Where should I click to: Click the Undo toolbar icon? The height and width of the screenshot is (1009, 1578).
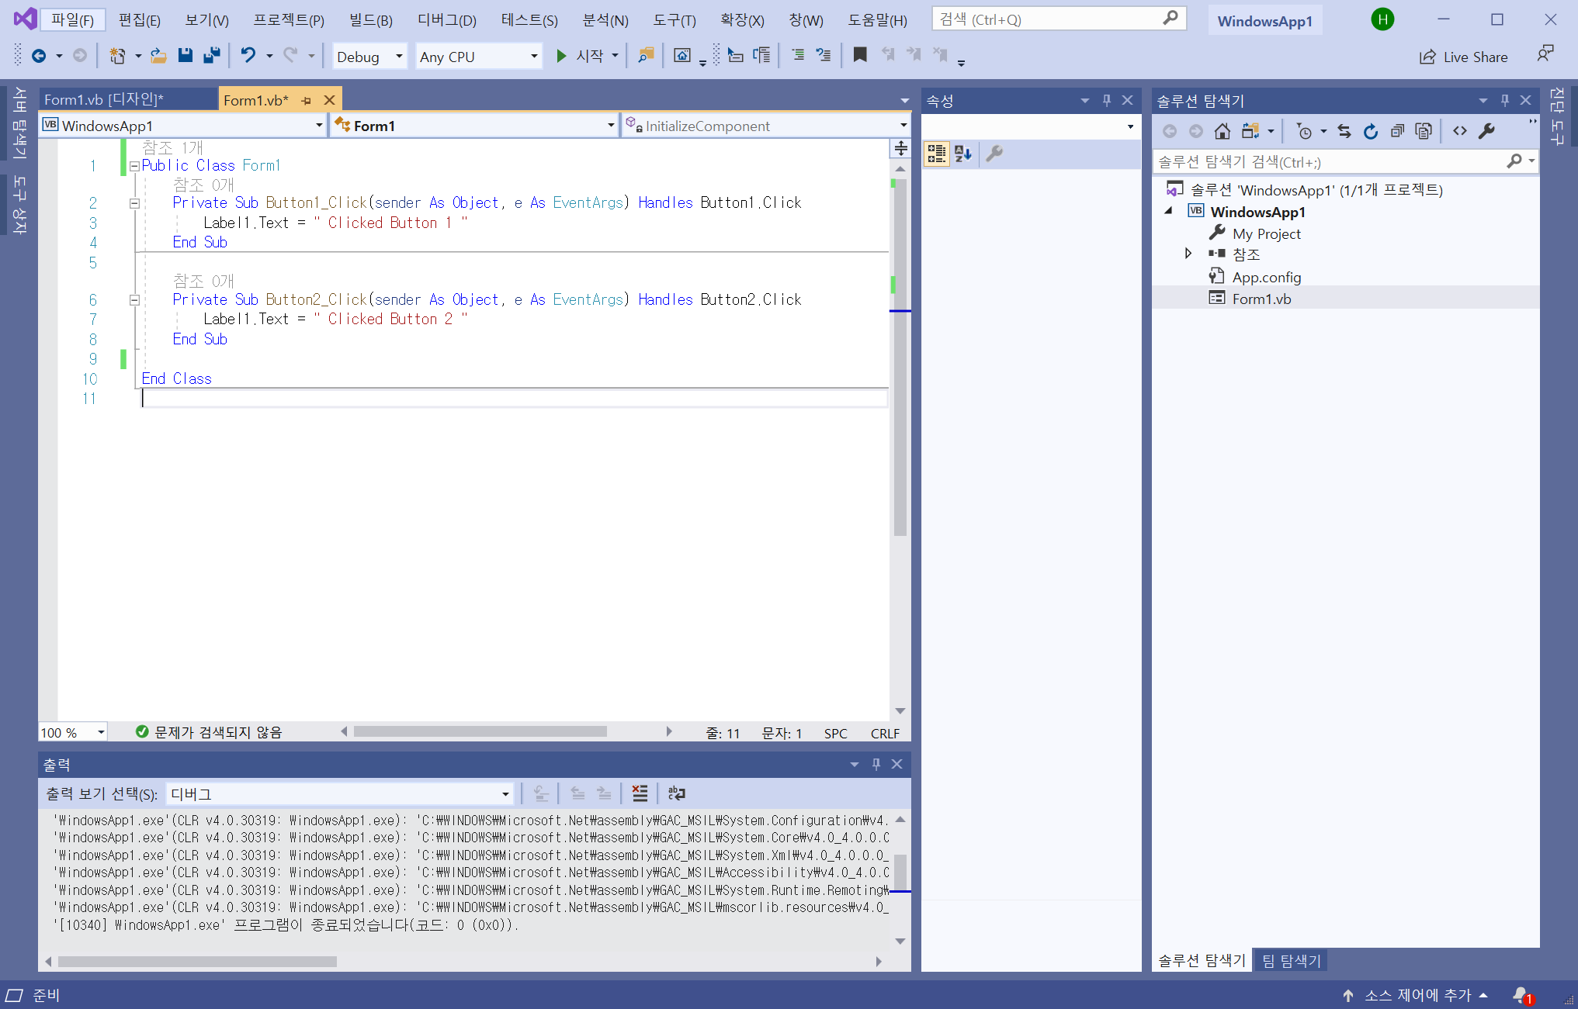pos(248,56)
